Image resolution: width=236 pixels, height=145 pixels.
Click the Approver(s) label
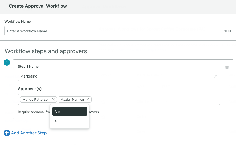tap(30, 89)
